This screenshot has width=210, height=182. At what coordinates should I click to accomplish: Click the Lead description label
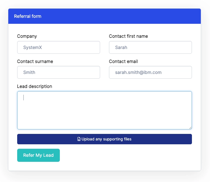34,86
